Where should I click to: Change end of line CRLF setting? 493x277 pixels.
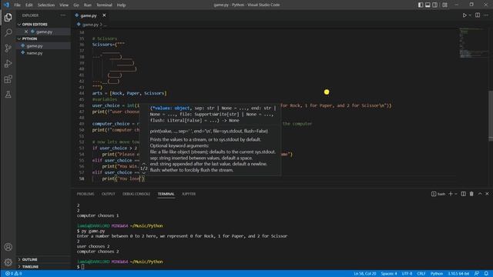(421, 274)
